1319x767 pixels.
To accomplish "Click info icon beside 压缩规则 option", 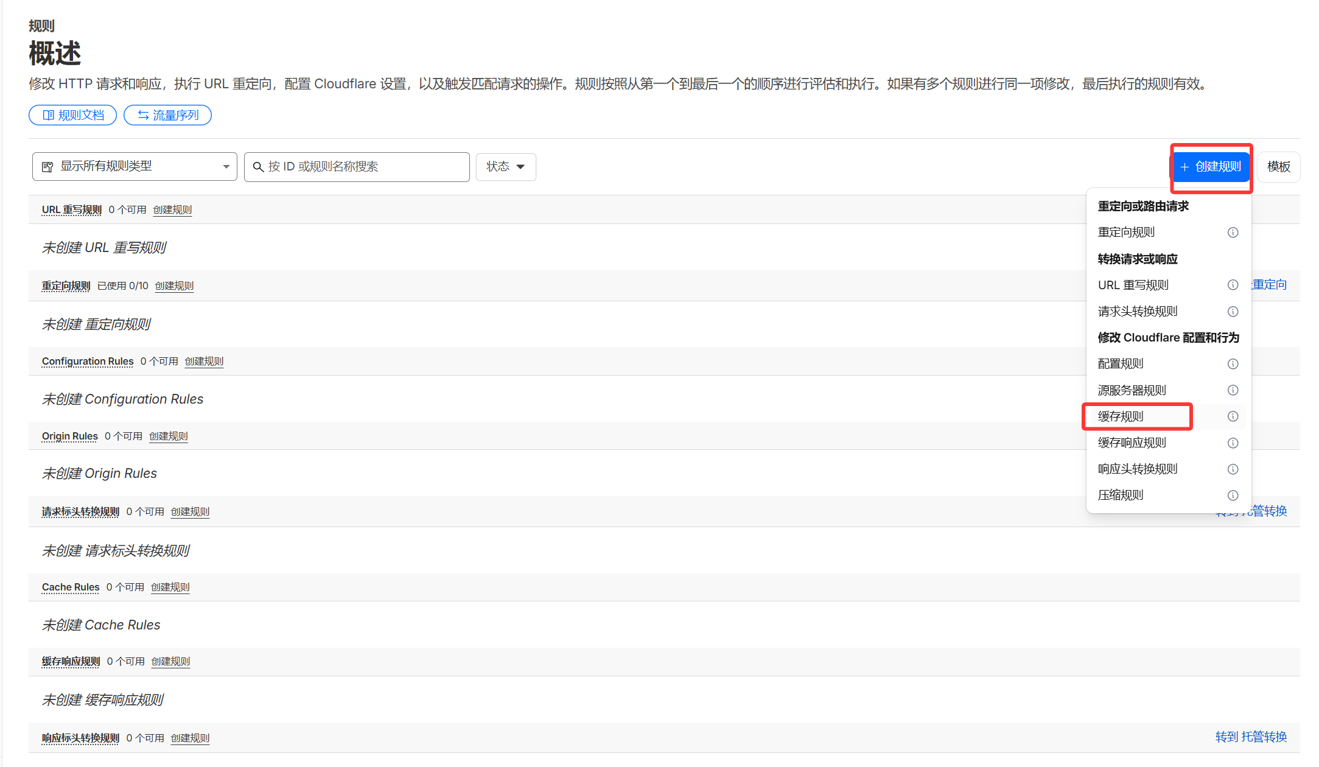I will point(1233,496).
